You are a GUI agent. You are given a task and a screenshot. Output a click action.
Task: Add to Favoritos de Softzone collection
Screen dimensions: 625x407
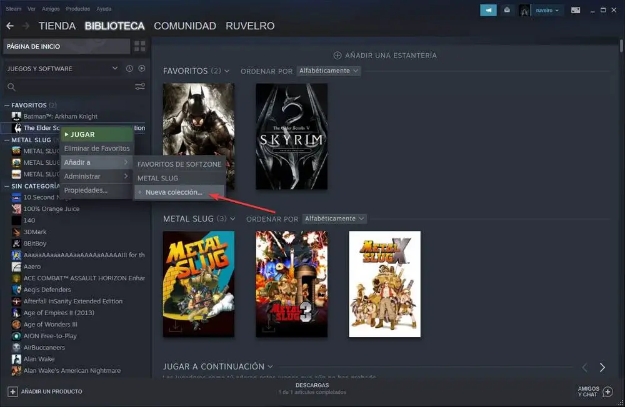coord(179,164)
